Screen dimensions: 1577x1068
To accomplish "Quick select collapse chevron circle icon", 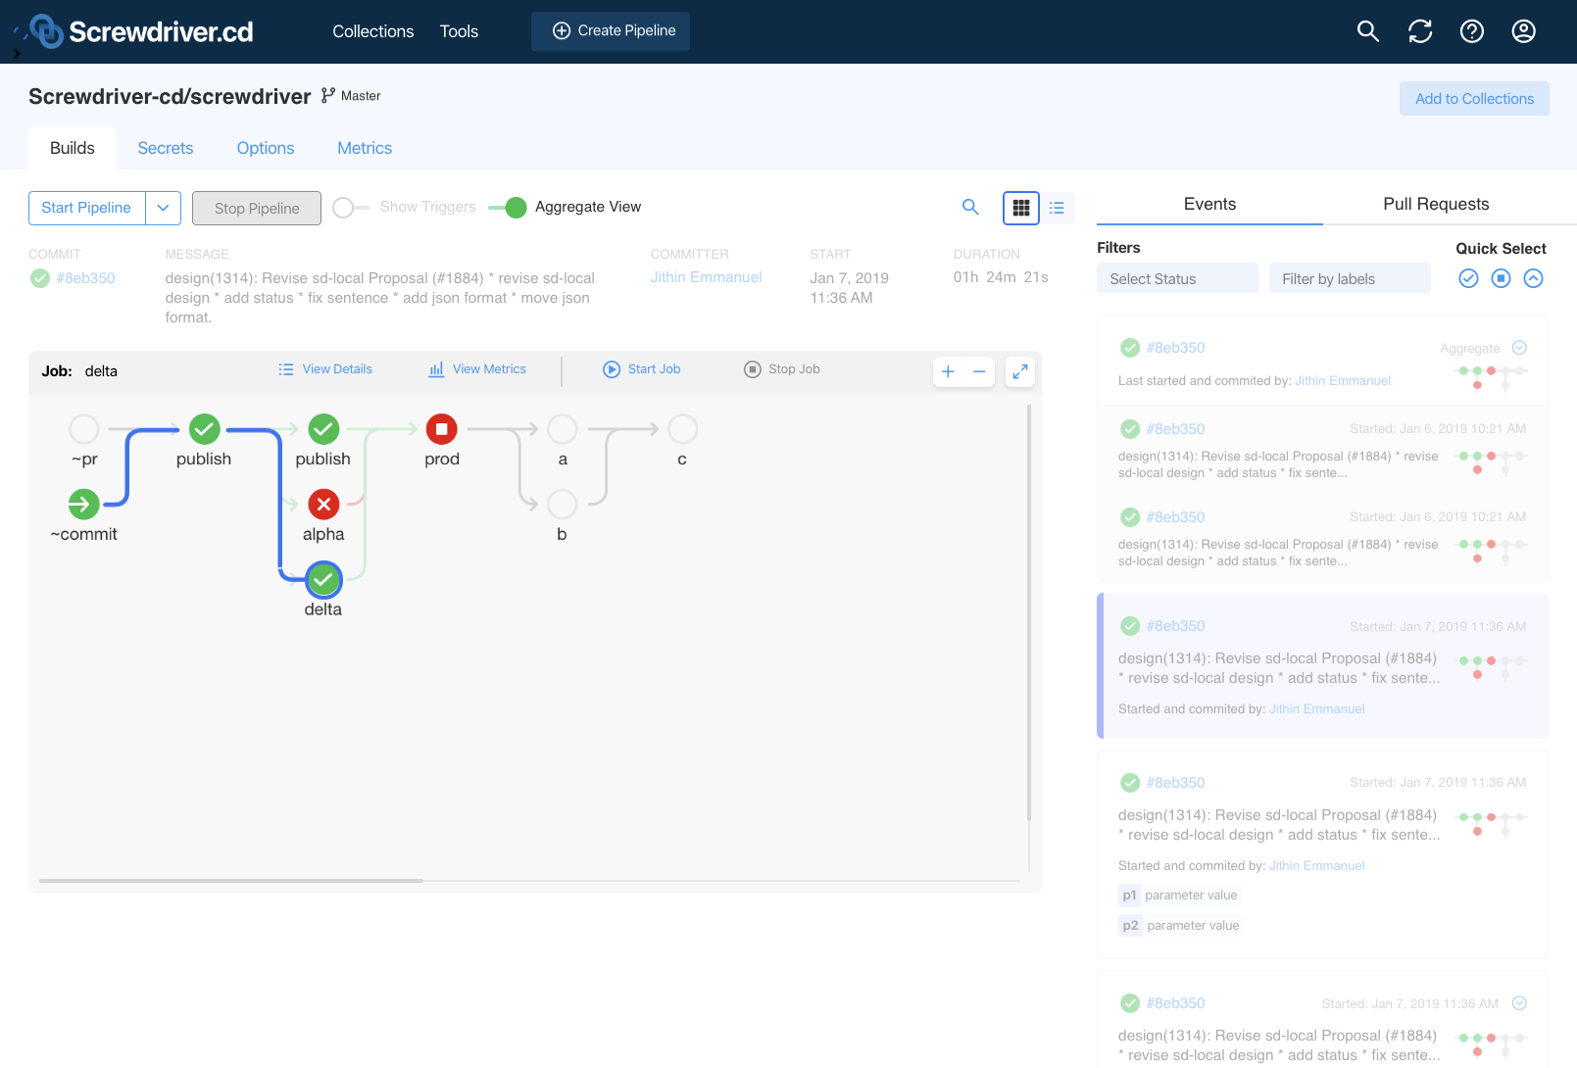I will coord(1534,278).
